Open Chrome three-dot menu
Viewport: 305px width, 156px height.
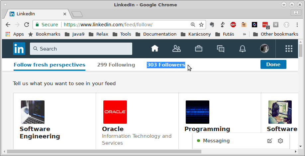(x=297, y=25)
